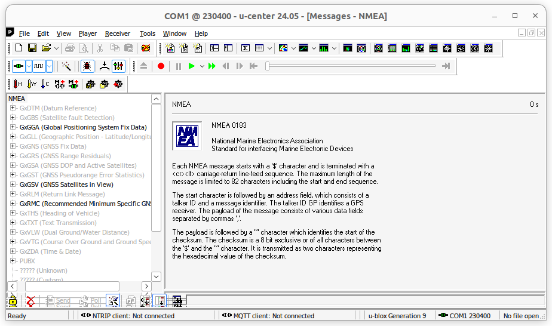Viewport: 552px width, 326px height.
Task: Click the red X disable message icon
Action: click(x=31, y=301)
